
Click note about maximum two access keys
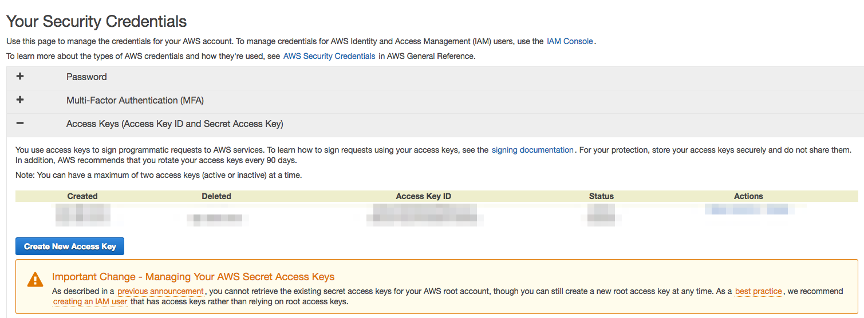pos(159,175)
